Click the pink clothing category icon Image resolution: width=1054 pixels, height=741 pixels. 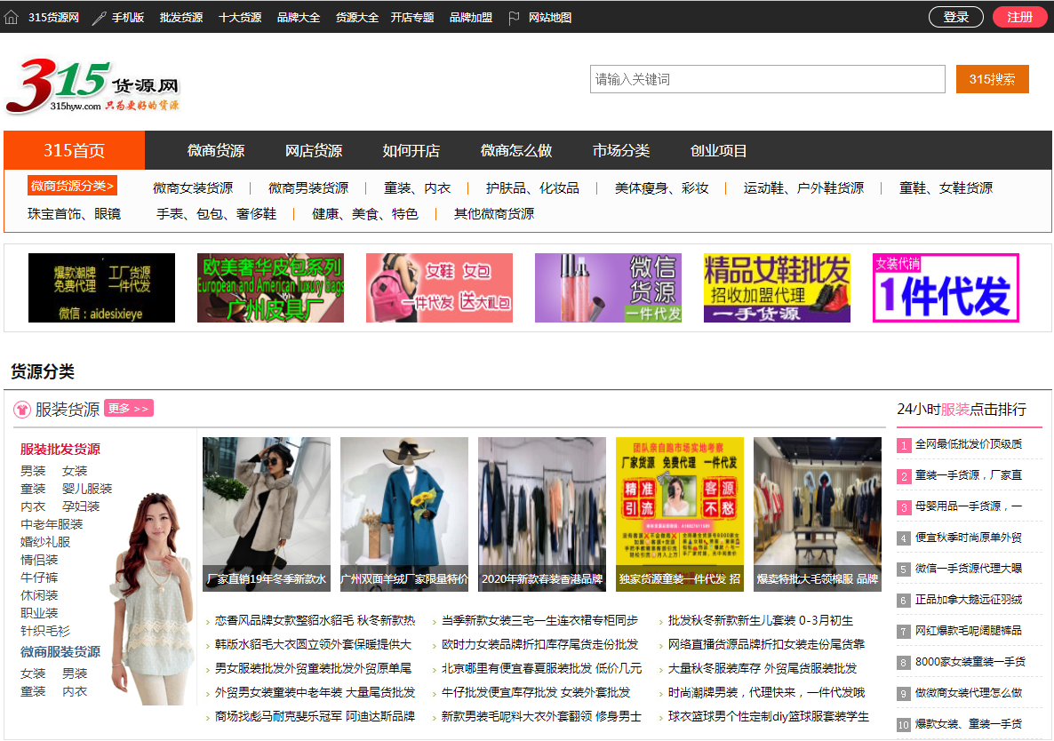22,410
